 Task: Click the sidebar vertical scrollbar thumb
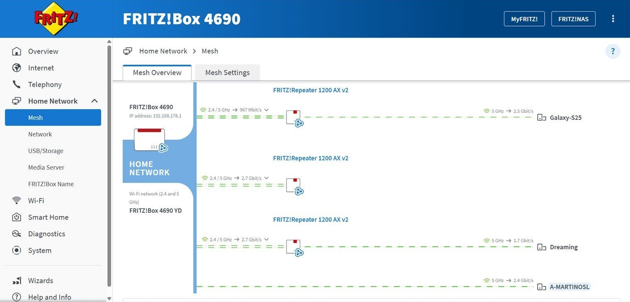(109, 166)
